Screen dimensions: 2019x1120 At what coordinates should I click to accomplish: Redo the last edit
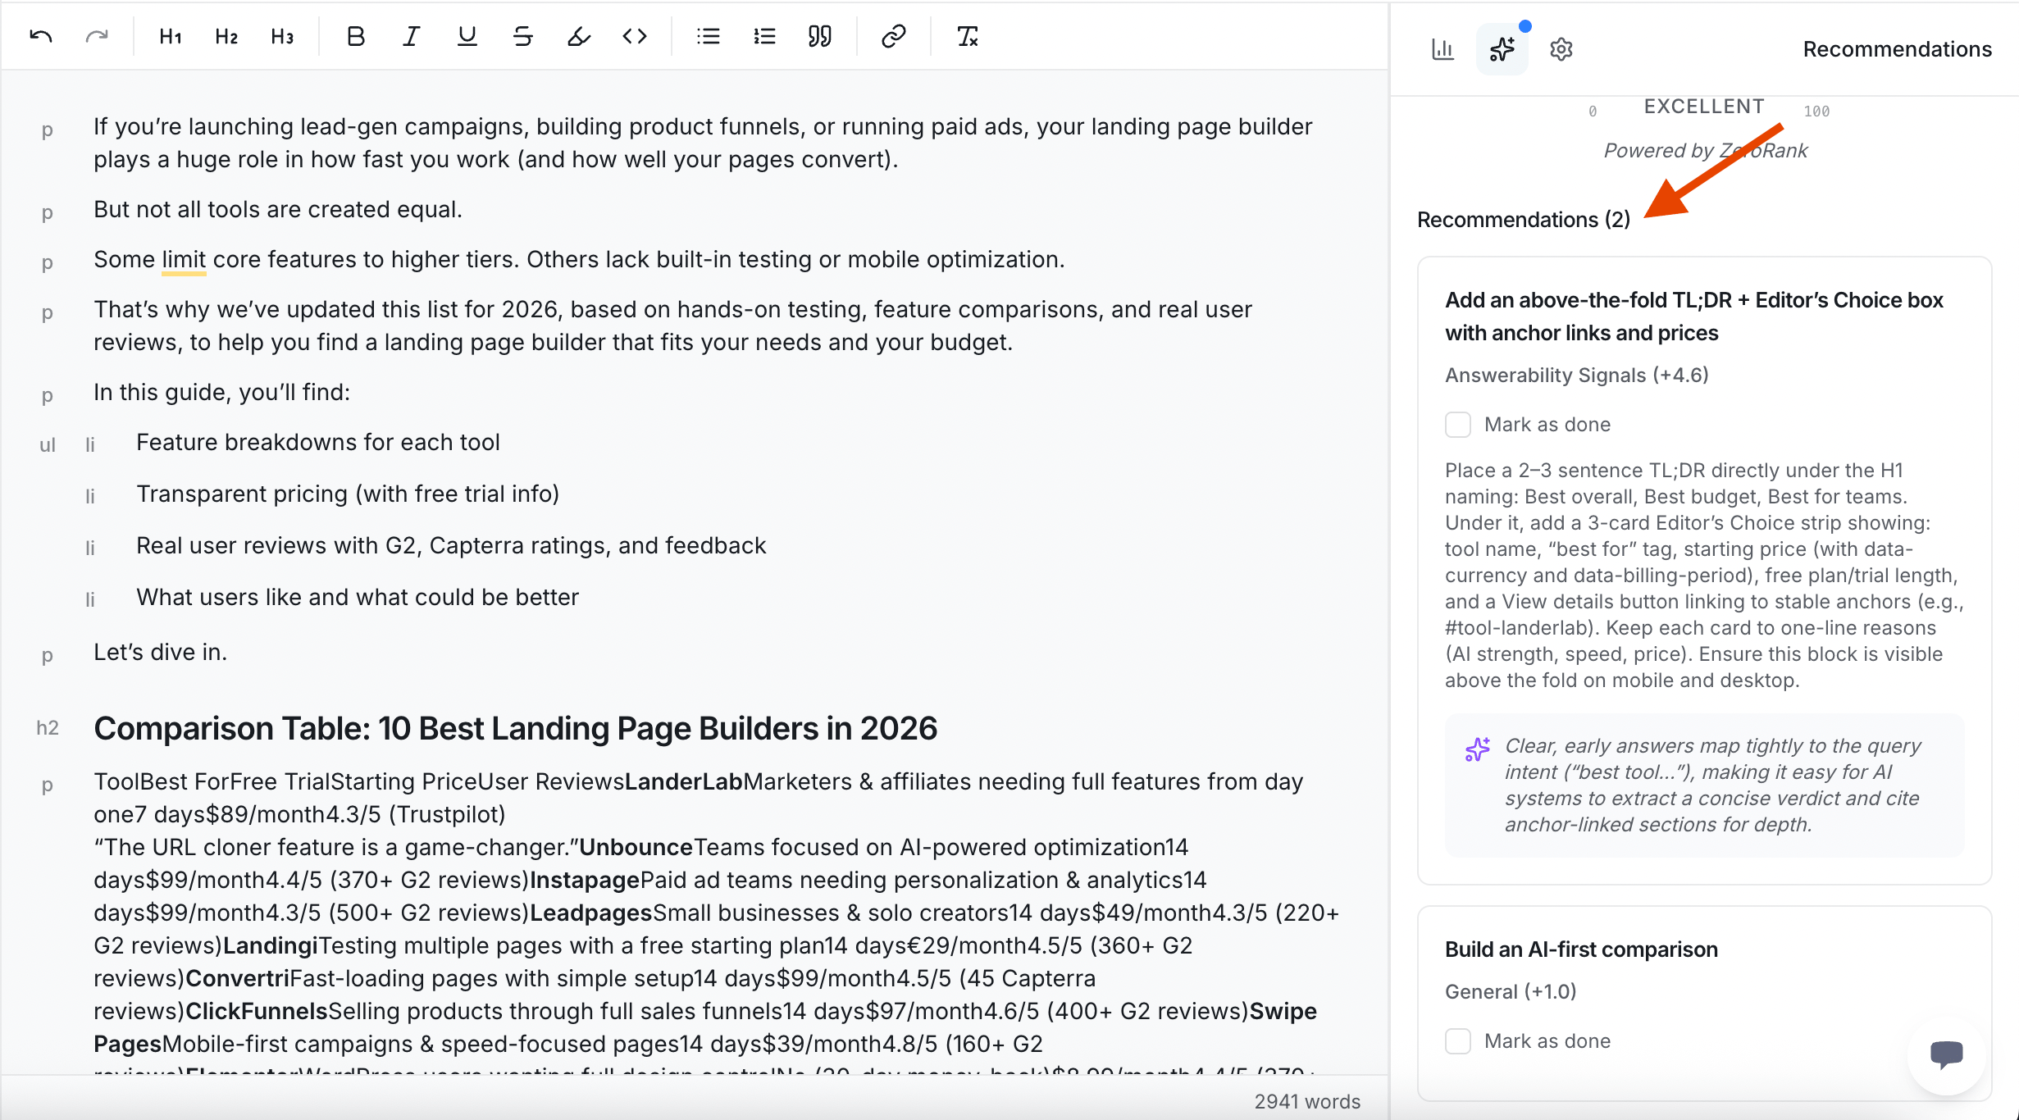click(x=97, y=37)
